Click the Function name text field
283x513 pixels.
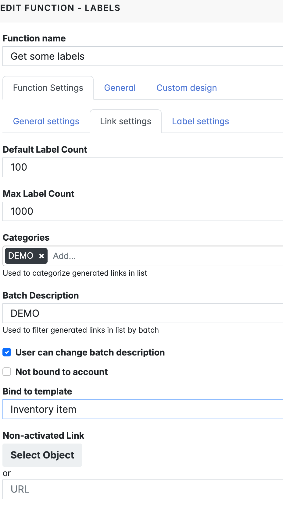click(143, 56)
